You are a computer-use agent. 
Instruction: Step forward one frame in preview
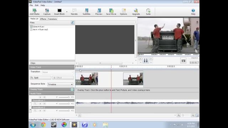[x=151, y=59]
